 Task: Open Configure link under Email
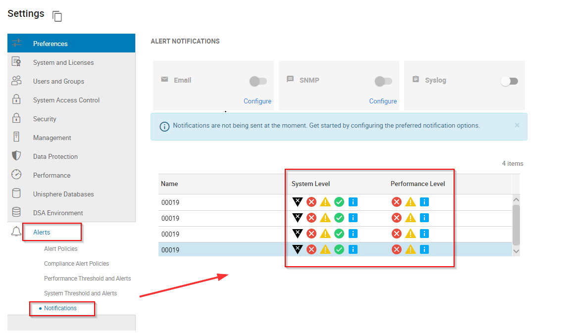point(258,101)
